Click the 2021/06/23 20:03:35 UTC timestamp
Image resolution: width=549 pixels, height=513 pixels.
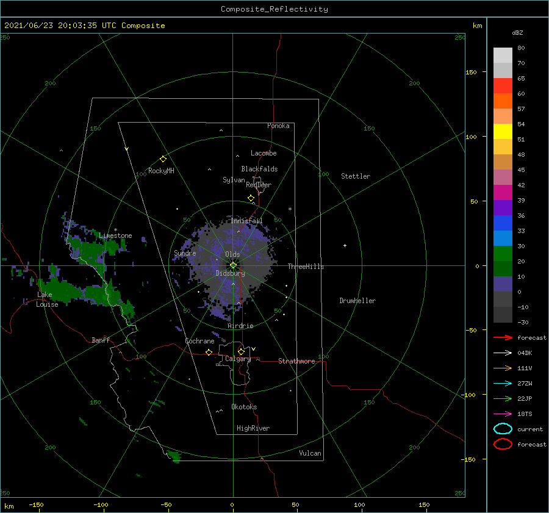56,26
